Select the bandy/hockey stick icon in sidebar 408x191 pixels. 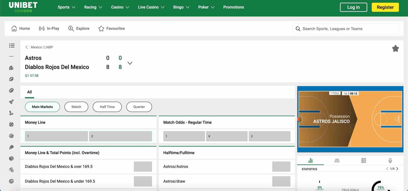[x=12, y=113]
